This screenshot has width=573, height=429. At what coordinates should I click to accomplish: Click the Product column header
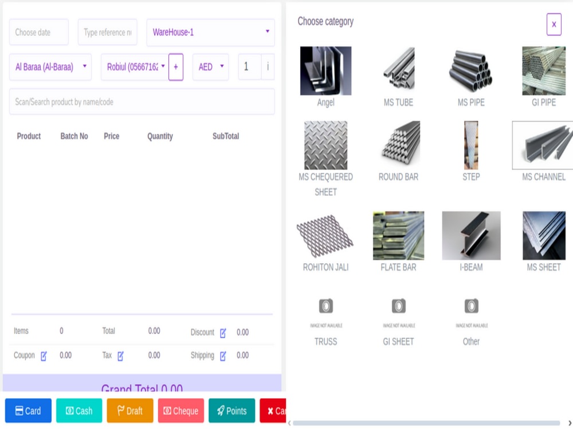coord(29,137)
